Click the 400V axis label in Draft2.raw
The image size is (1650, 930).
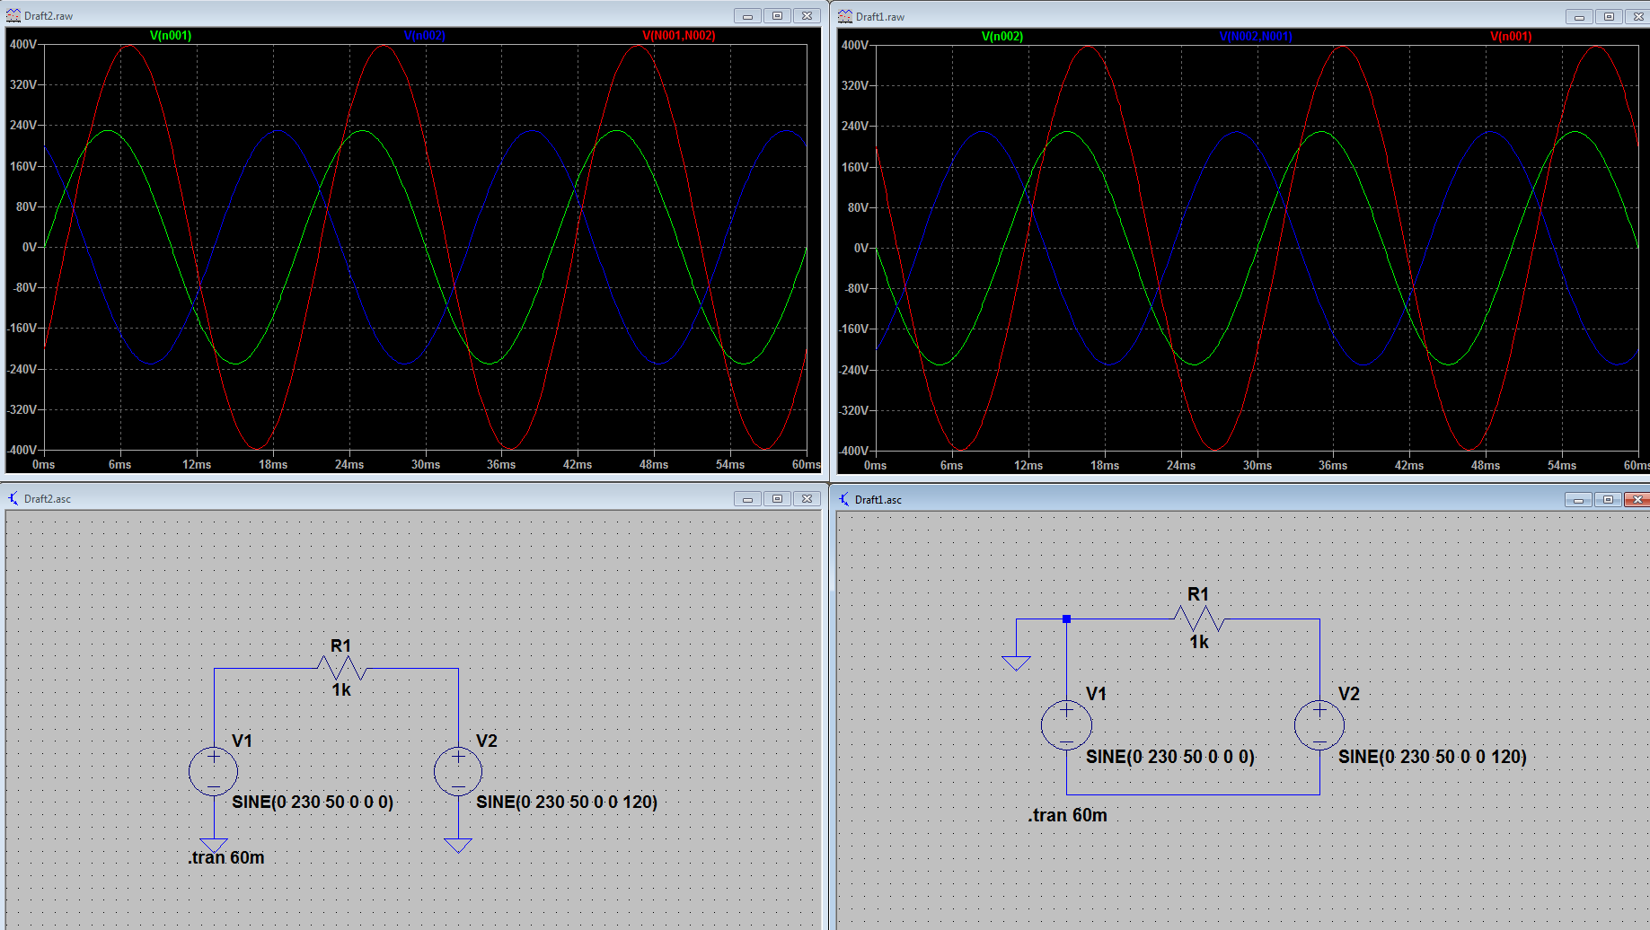[x=23, y=44]
